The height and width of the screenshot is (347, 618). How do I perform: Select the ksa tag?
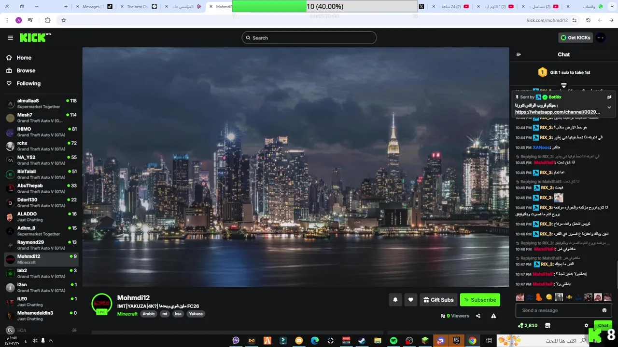pyautogui.click(x=178, y=314)
